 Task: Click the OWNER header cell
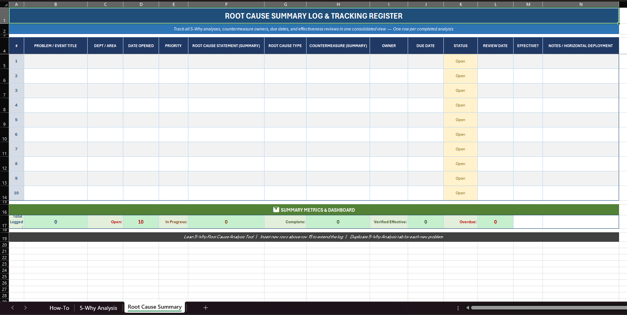pos(389,46)
